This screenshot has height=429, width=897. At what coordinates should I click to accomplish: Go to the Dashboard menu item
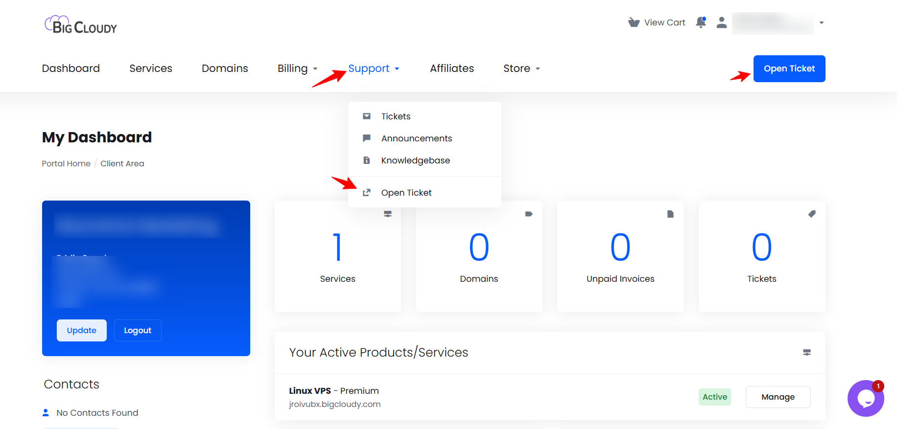coord(71,68)
